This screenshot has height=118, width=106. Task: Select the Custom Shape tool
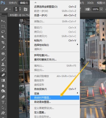click(3, 113)
